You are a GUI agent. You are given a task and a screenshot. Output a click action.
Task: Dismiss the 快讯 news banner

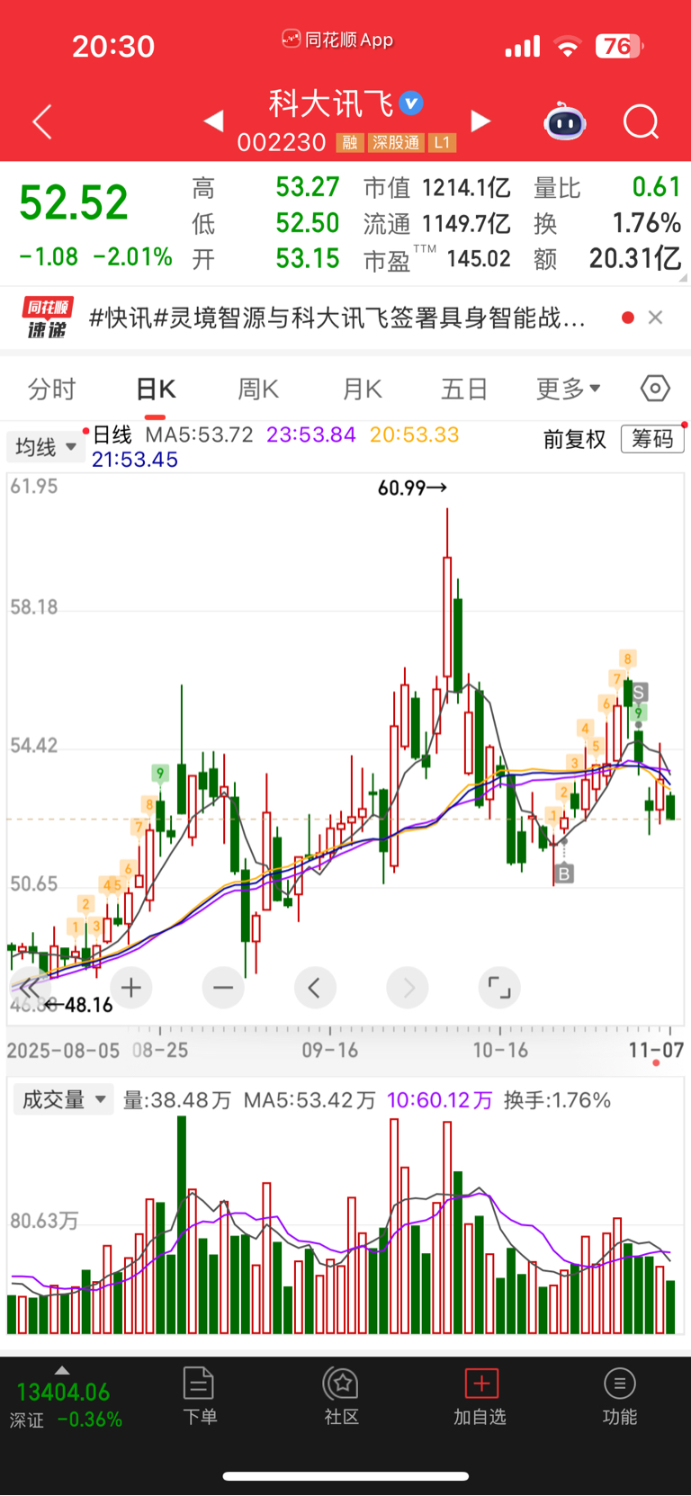656,318
